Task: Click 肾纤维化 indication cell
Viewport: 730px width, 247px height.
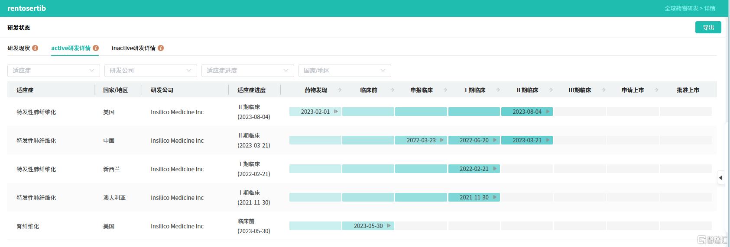Action: pyautogui.click(x=28, y=226)
